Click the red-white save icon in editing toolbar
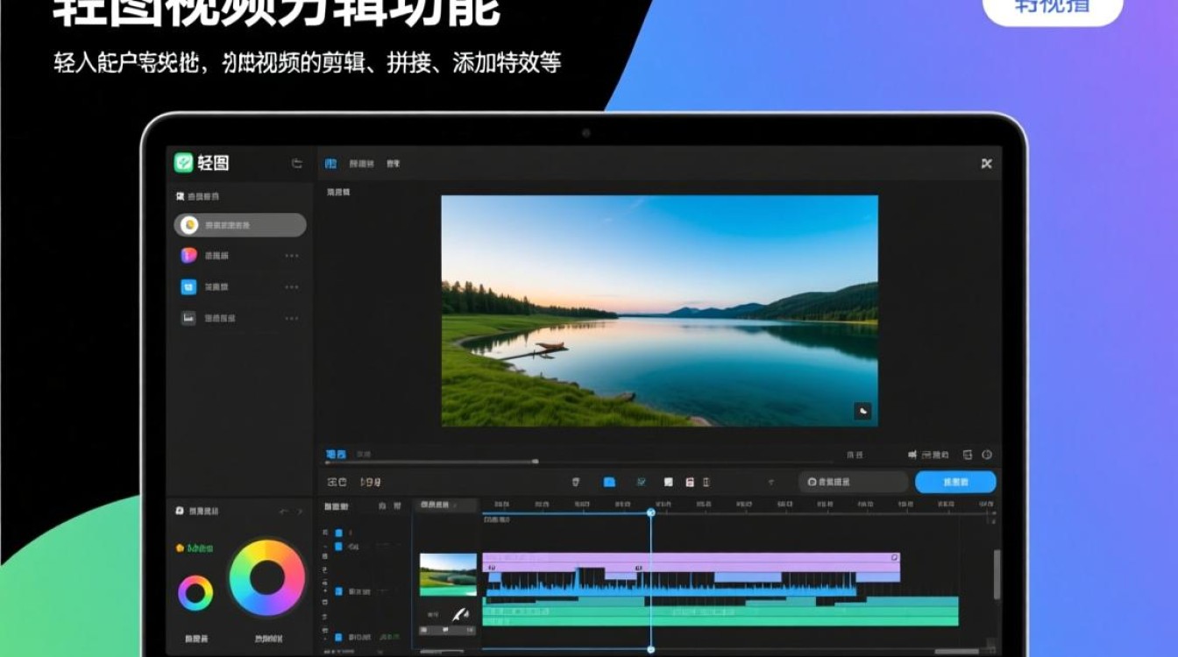 coord(690,482)
